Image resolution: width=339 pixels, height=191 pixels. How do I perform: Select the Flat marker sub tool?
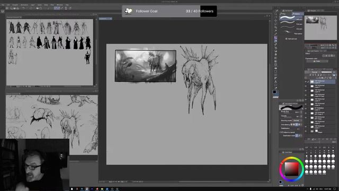pos(291,33)
